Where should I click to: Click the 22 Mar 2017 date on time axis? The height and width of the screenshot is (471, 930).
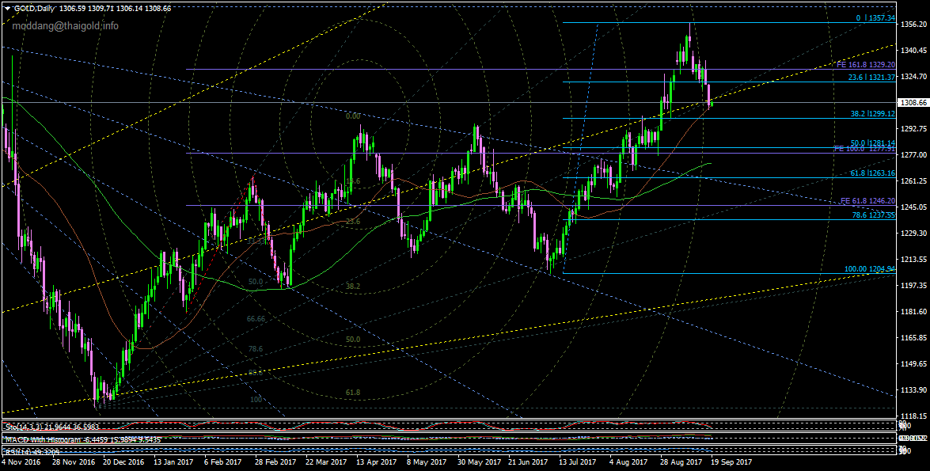[327, 462]
